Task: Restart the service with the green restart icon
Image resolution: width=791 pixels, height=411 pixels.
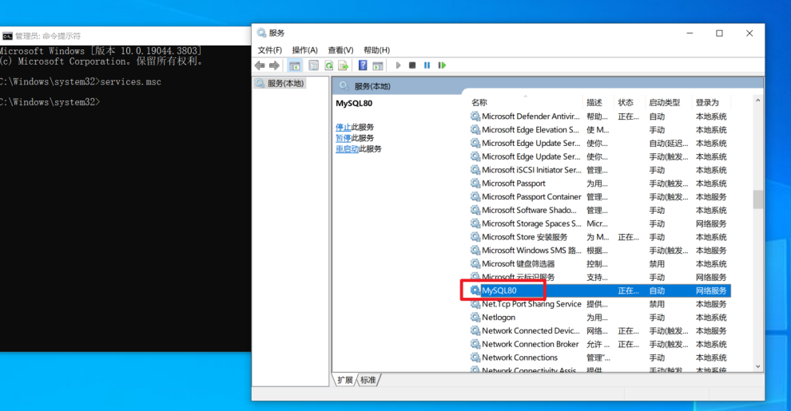Action: pyautogui.click(x=442, y=65)
